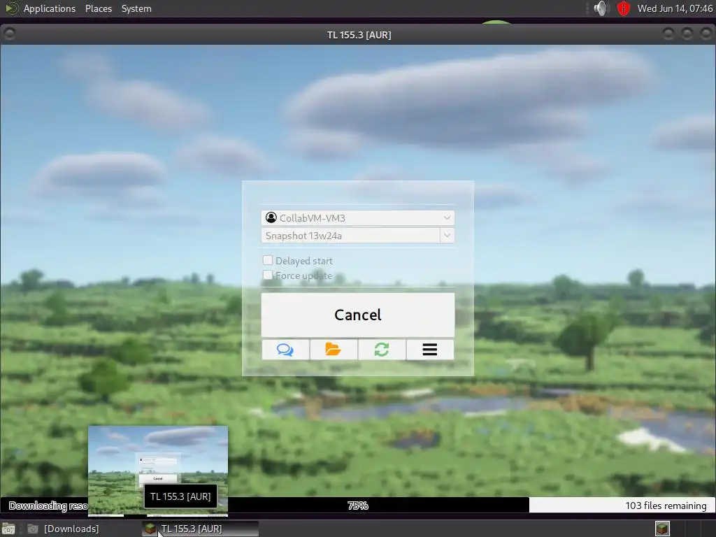Open the Snapshot 13w24a version dropdown arrow
The image size is (716, 537).
pos(447,236)
